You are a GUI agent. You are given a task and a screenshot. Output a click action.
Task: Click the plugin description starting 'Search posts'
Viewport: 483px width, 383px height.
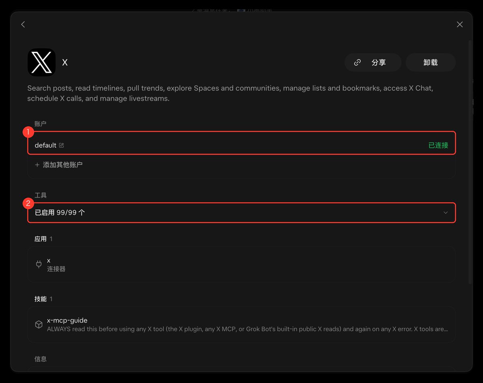pyautogui.click(x=230, y=93)
